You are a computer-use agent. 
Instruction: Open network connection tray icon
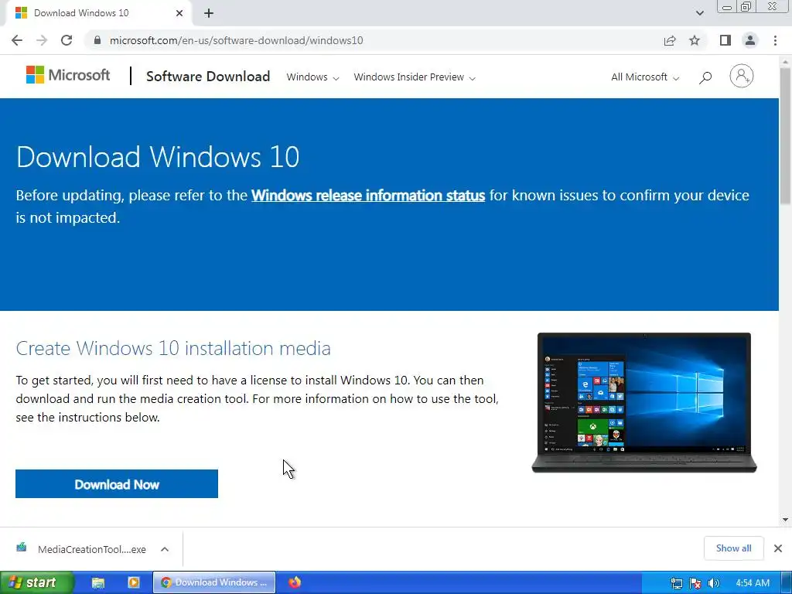(x=676, y=583)
